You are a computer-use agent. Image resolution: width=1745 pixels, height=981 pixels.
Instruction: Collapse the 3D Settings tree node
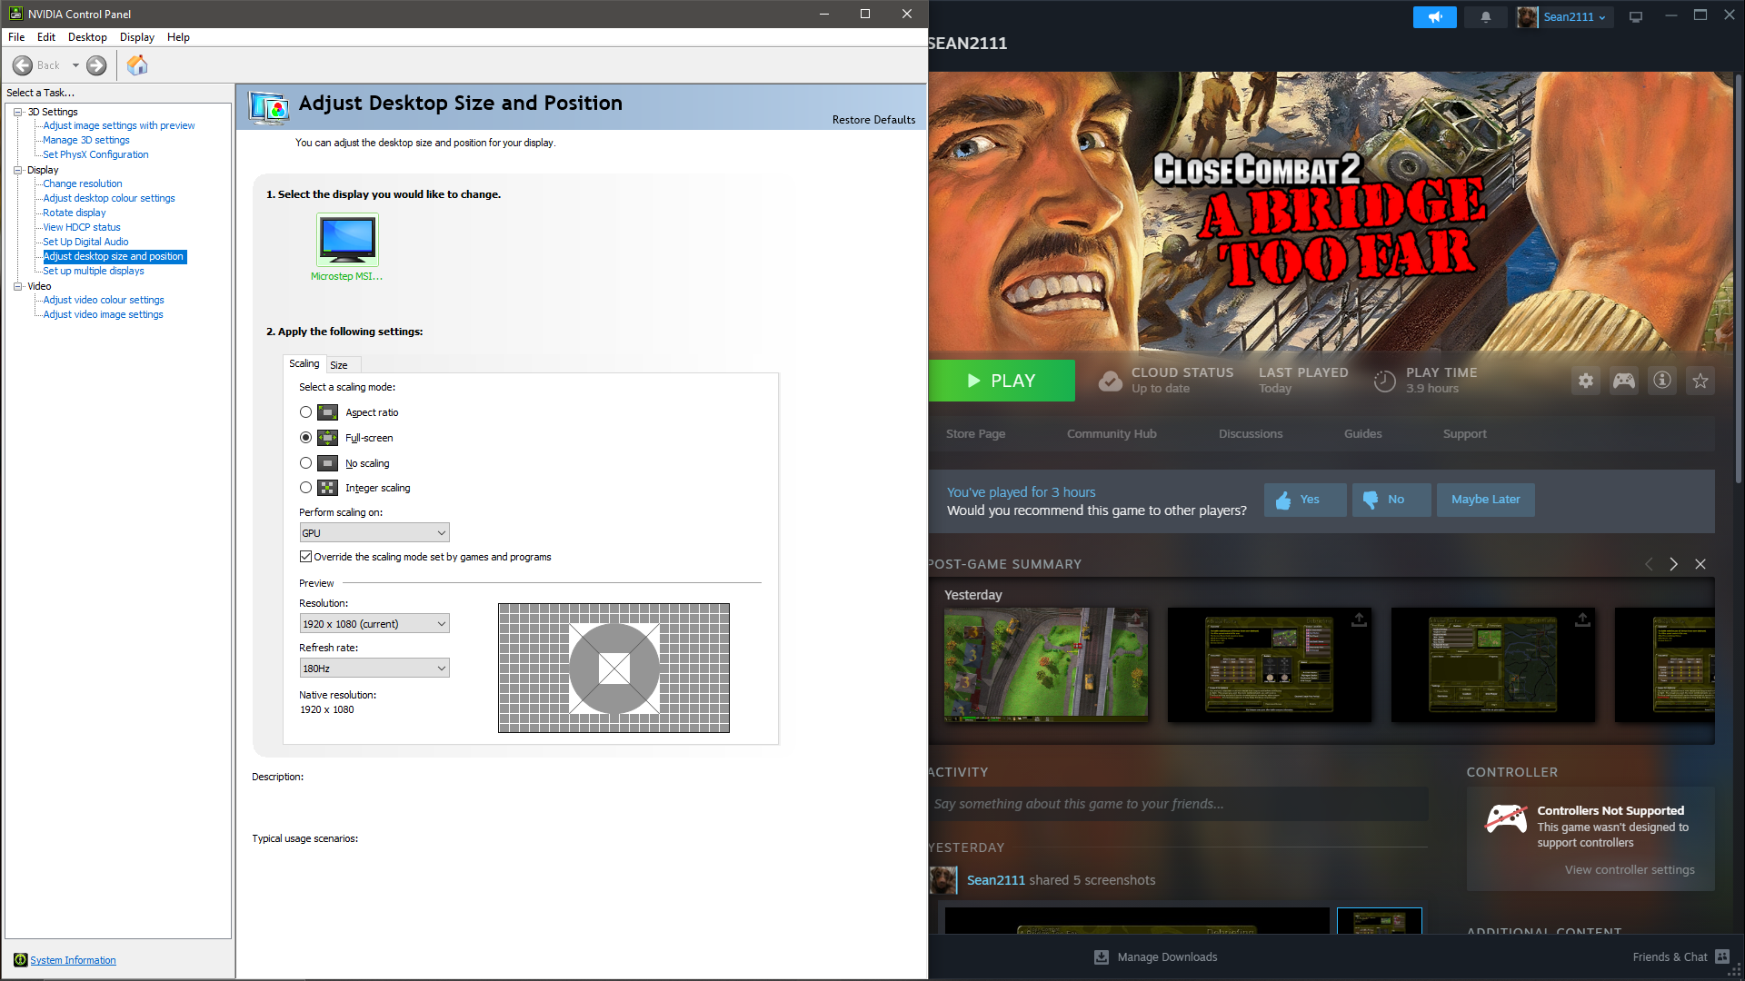point(17,112)
